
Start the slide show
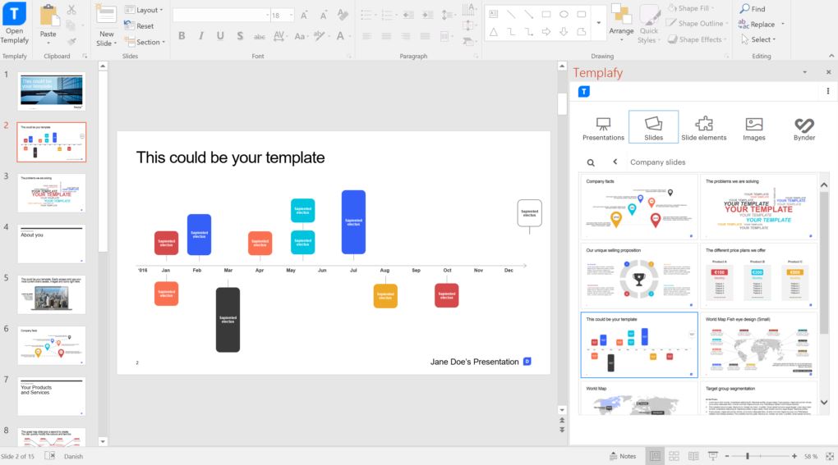(x=712, y=456)
